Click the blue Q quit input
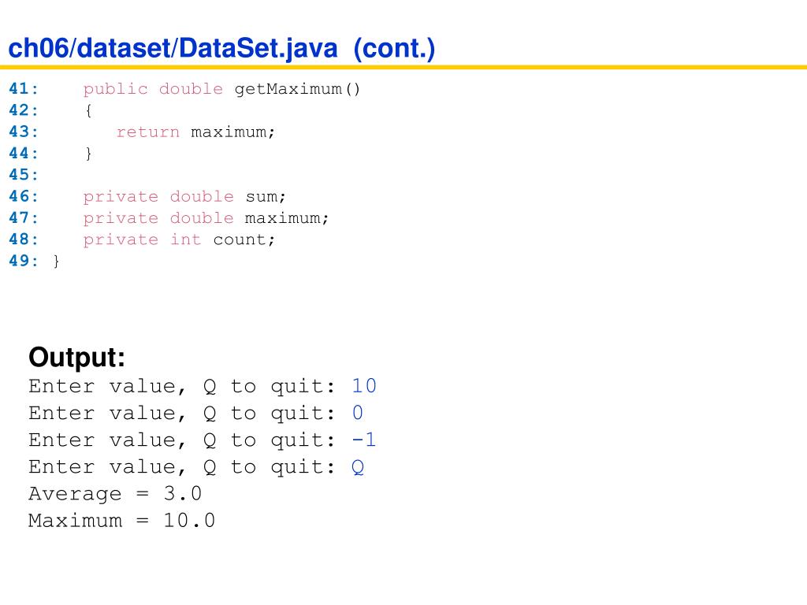The width and height of the screenshot is (807, 605). coord(358,467)
